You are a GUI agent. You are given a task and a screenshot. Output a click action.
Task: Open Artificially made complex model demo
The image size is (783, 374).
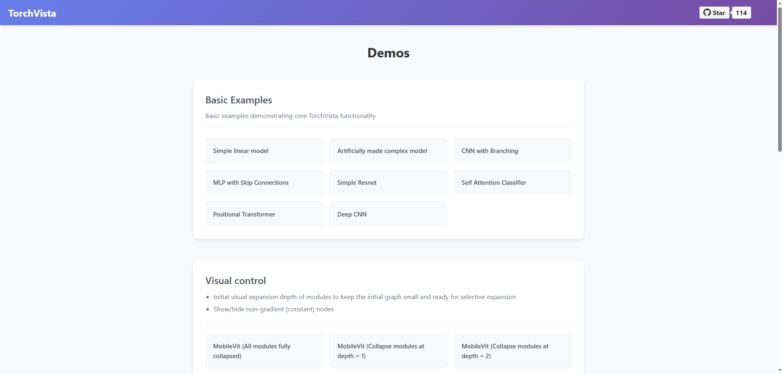click(x=388, y=151)
